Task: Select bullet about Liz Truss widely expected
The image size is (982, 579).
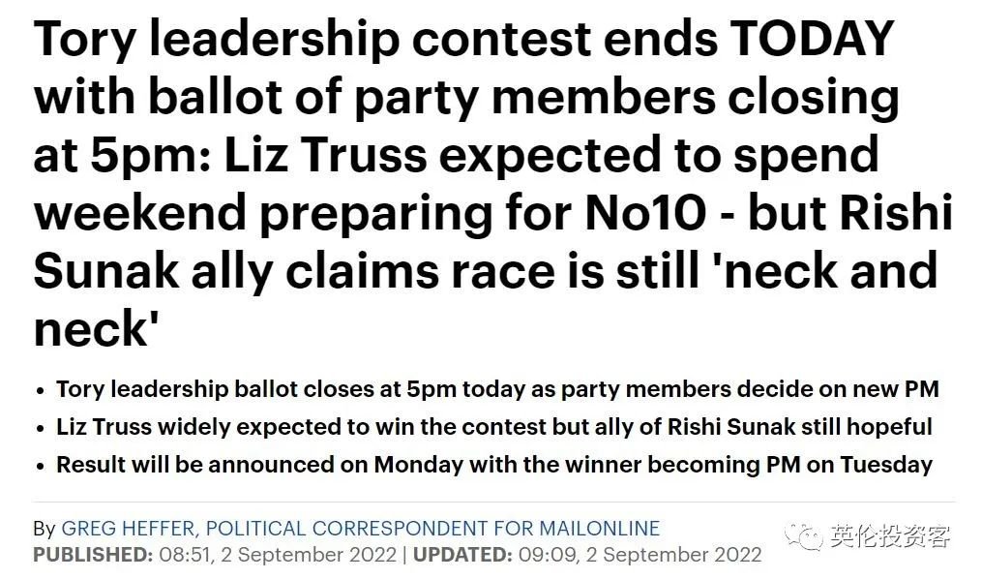Action: pos(494,427)
